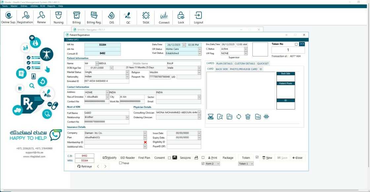
Task: Open the TASK toolbar icon
Action: 146,18
